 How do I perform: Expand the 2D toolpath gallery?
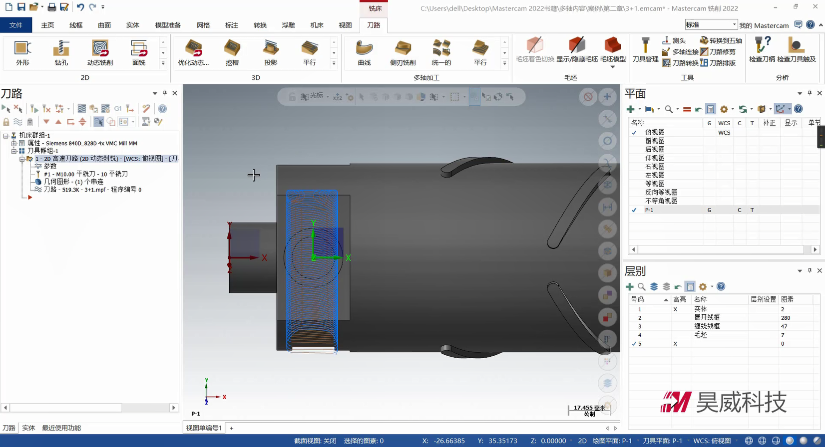(163, 63)
